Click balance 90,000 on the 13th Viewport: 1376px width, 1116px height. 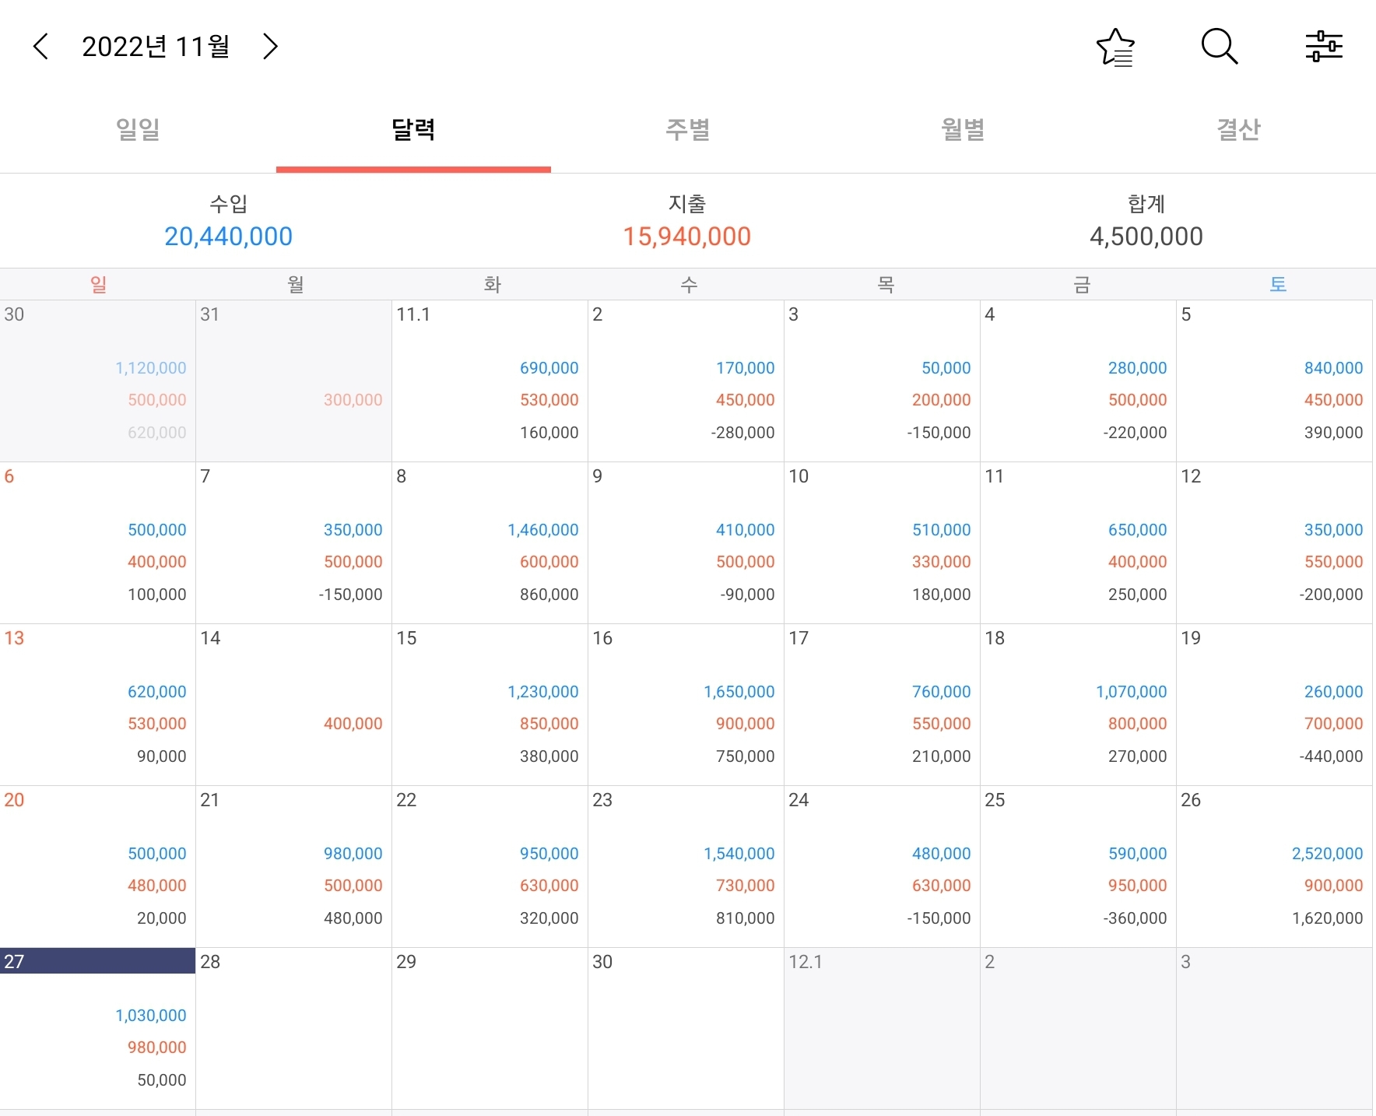[x=162, y=756]
